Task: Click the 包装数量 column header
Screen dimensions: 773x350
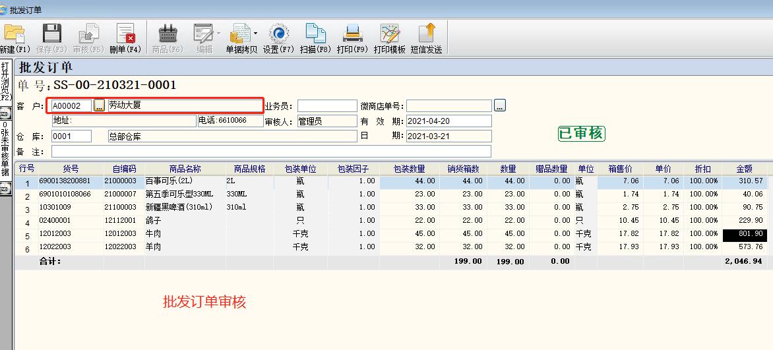Action: coord(409,169)
